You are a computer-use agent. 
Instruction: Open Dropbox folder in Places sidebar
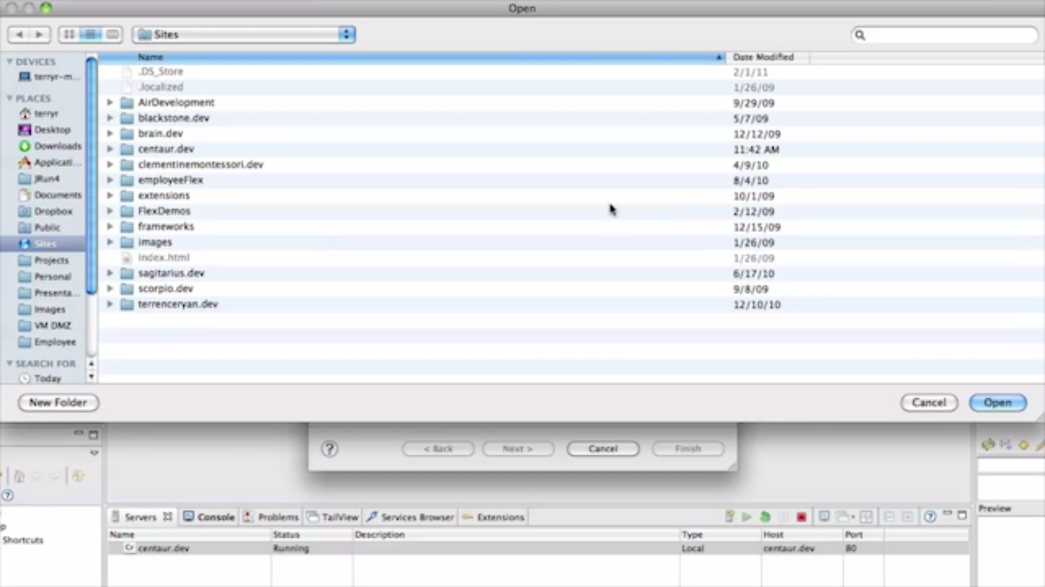(x=53, y=211)
